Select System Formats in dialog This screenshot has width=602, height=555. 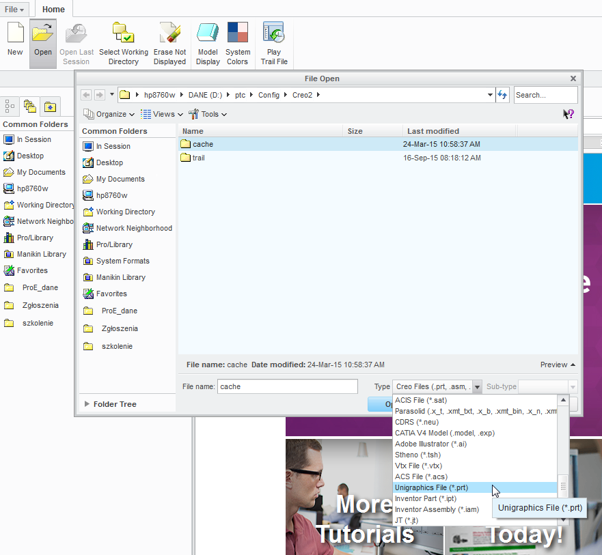pyautogui.click(x=116, y=261)
